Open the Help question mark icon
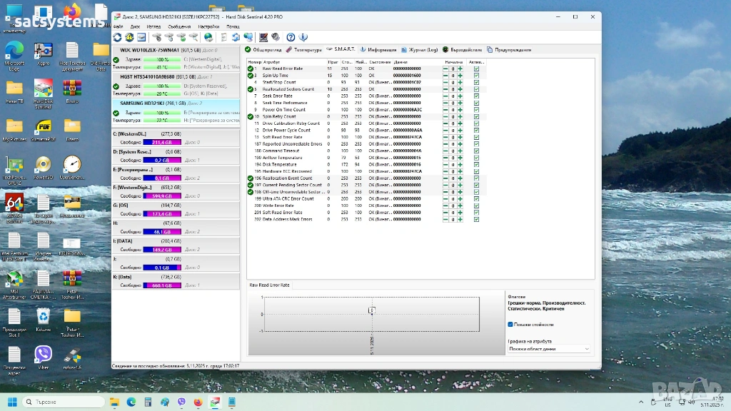 pos(291,37)
